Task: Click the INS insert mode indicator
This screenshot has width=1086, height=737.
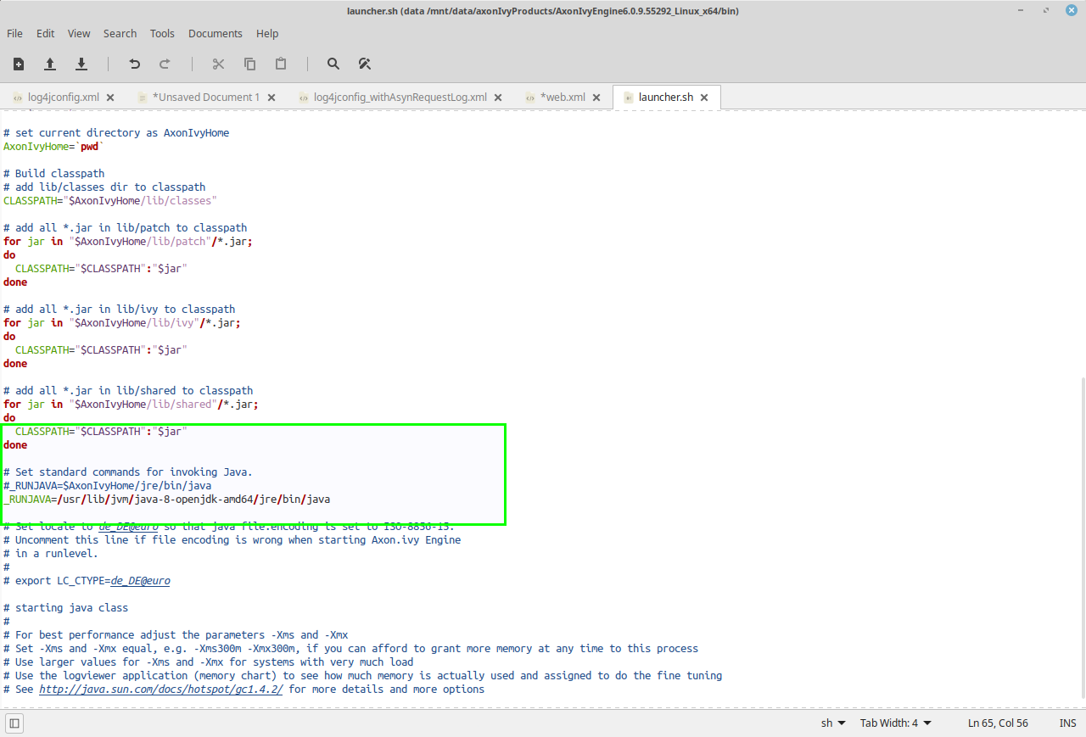Action: tap(1067, 723)
